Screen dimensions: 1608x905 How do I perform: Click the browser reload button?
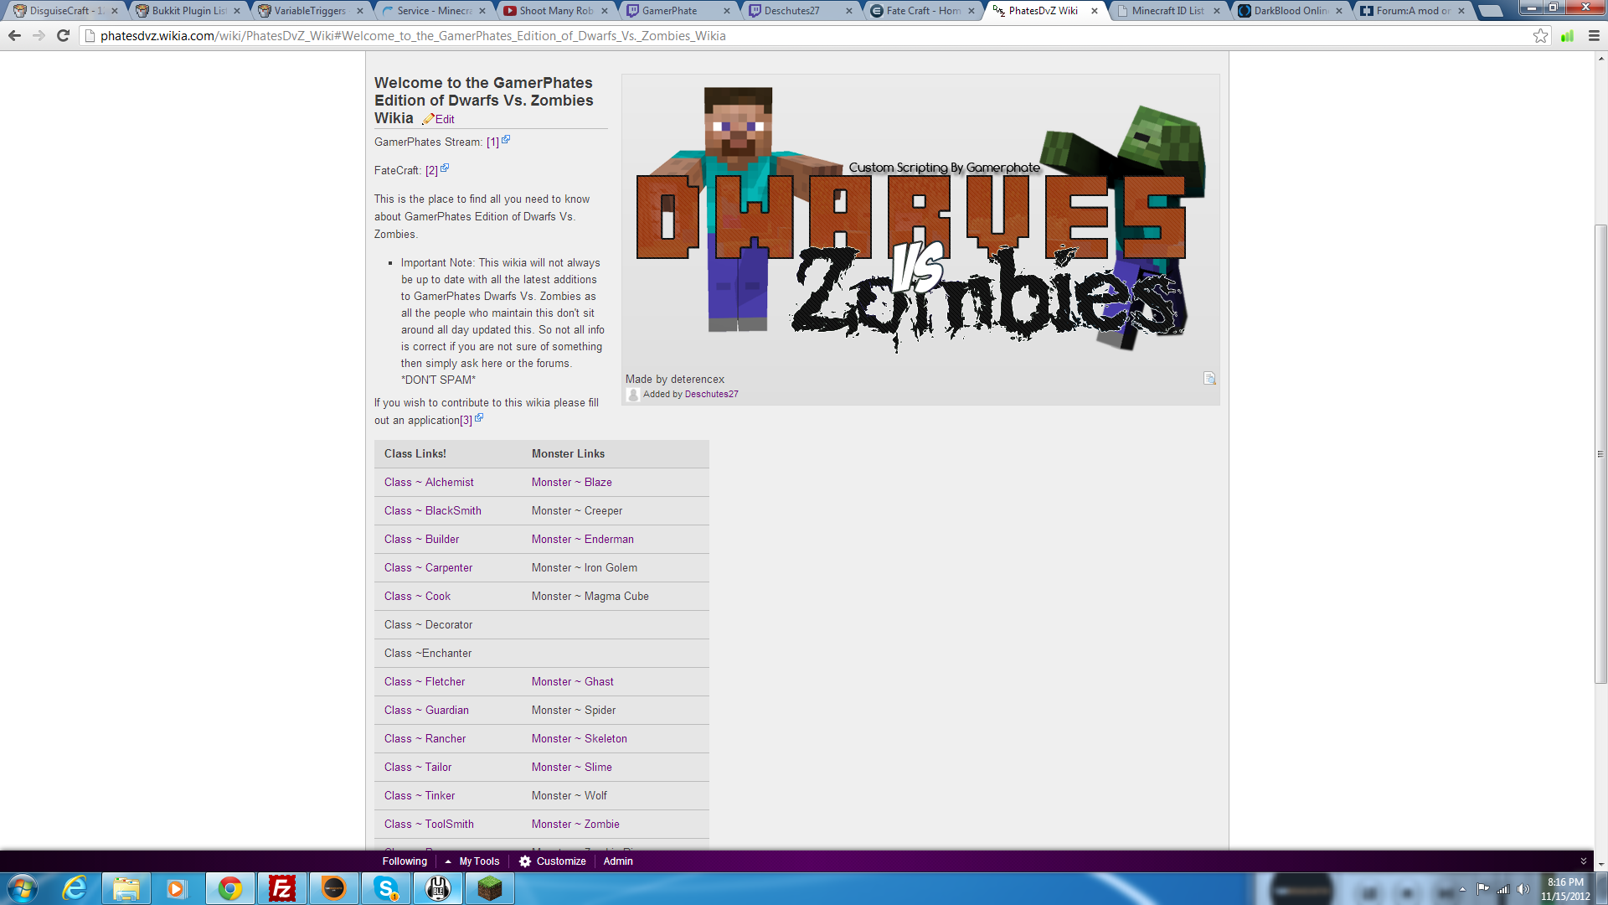click(x=63, y=36)
